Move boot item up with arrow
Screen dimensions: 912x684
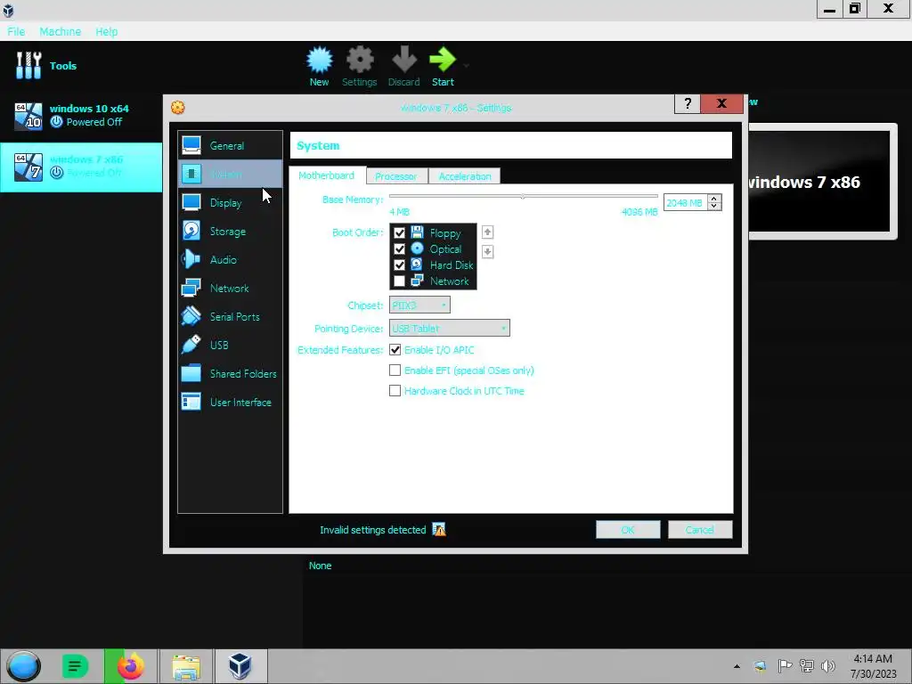click(487, 232)
